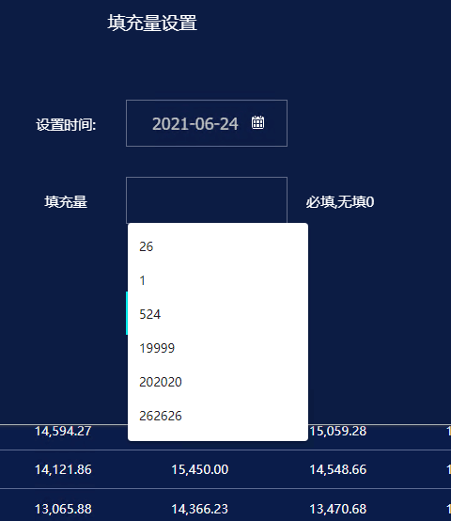Select table cell 14,548.66
The image size is (451, 521).
click(338, 470)
